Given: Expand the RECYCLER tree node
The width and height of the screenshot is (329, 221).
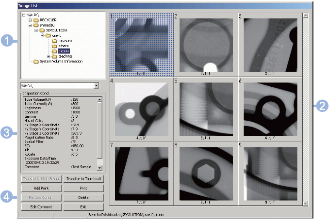Looking at the screenshot, I should tap(30, 20).
